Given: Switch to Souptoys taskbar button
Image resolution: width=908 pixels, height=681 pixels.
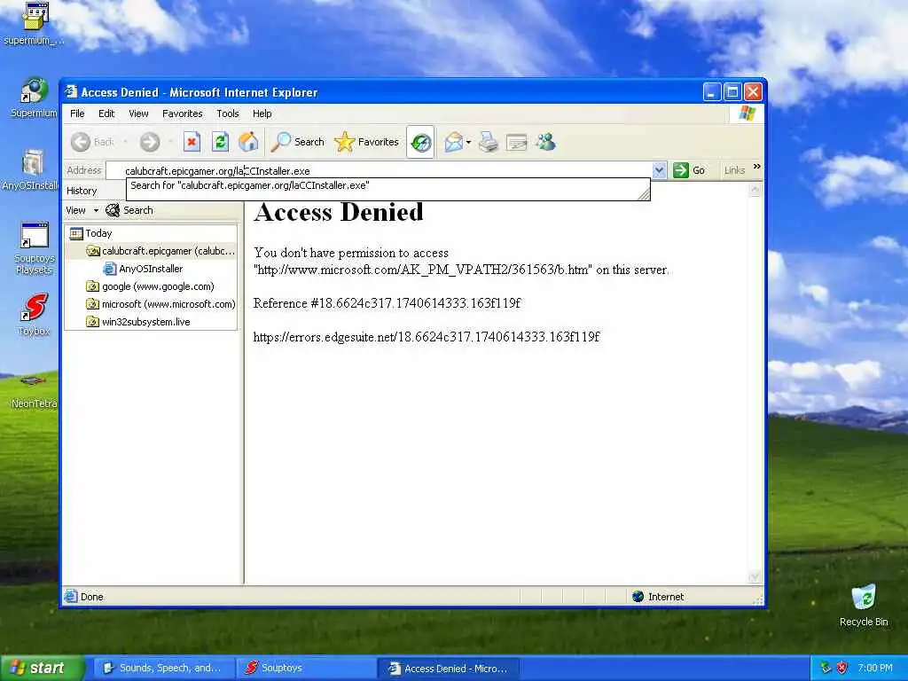Looking at the screenshot, I should pyautogui.click(x=305, y=668).
